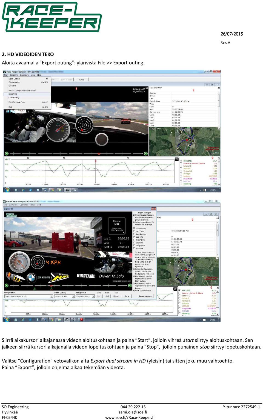Open the Gauge Manager
Image resolution: width=263 pixels, height=420 pixels.
click(145, 296)
